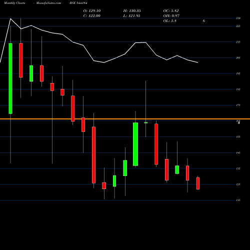Click the large green candle below orange line
Screen dimensions: 250x250
click(135, 144)
